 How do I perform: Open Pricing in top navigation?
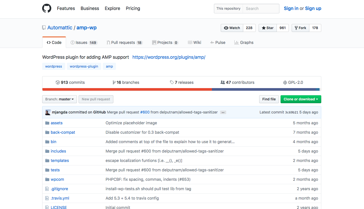point(133,8)
